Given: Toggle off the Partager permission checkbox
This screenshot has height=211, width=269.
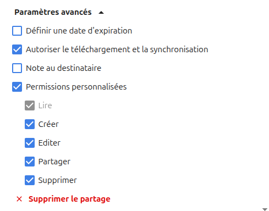Looking at the screenshot, I should (x=30, y=162).
